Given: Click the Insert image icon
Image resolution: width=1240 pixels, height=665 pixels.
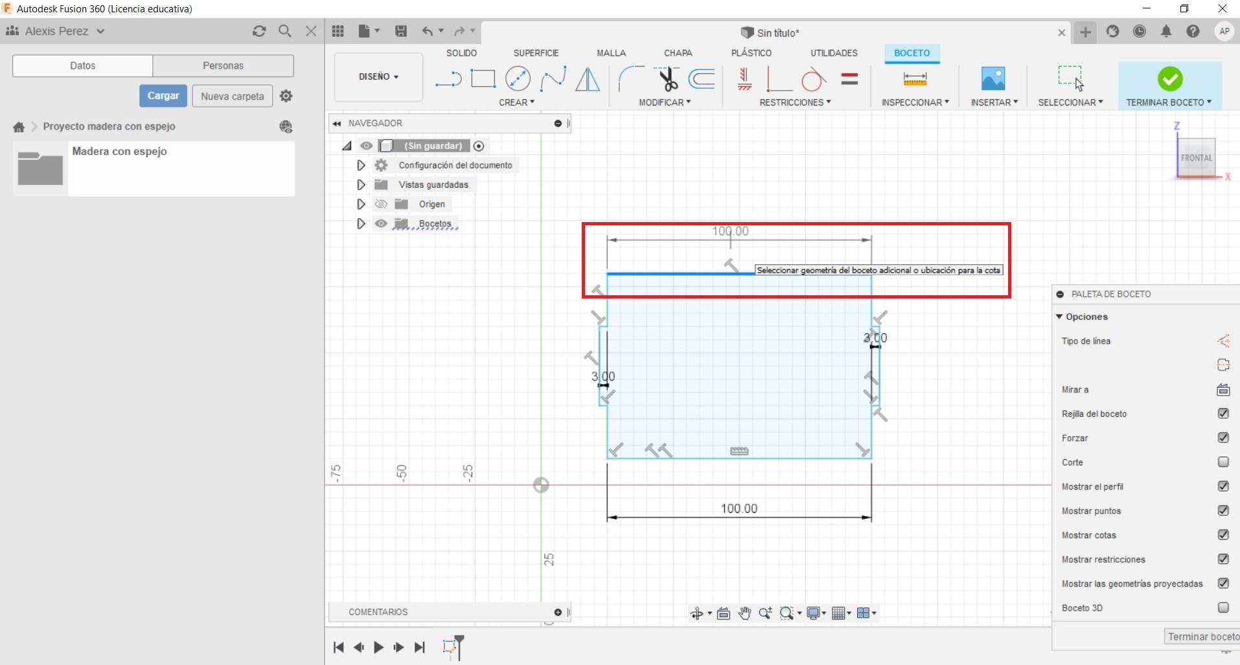Looking at the screenshot, I should pos(993,79).
